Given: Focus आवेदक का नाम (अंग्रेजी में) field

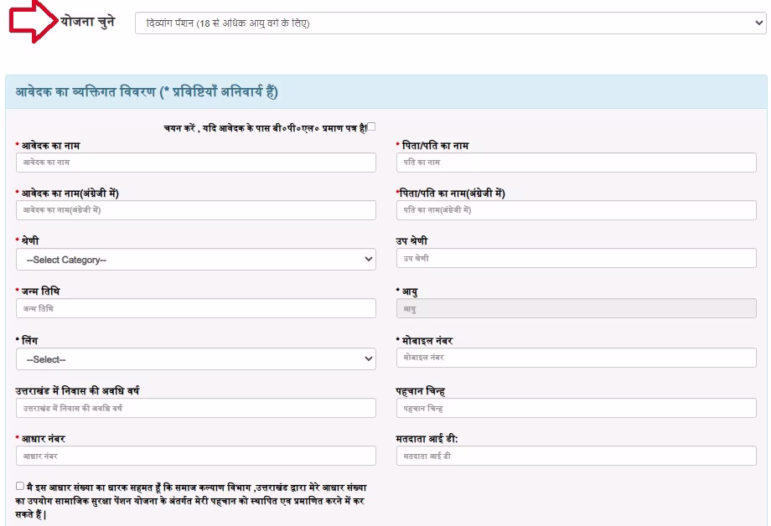Looking at the screenshot, I should click(196, 210).
